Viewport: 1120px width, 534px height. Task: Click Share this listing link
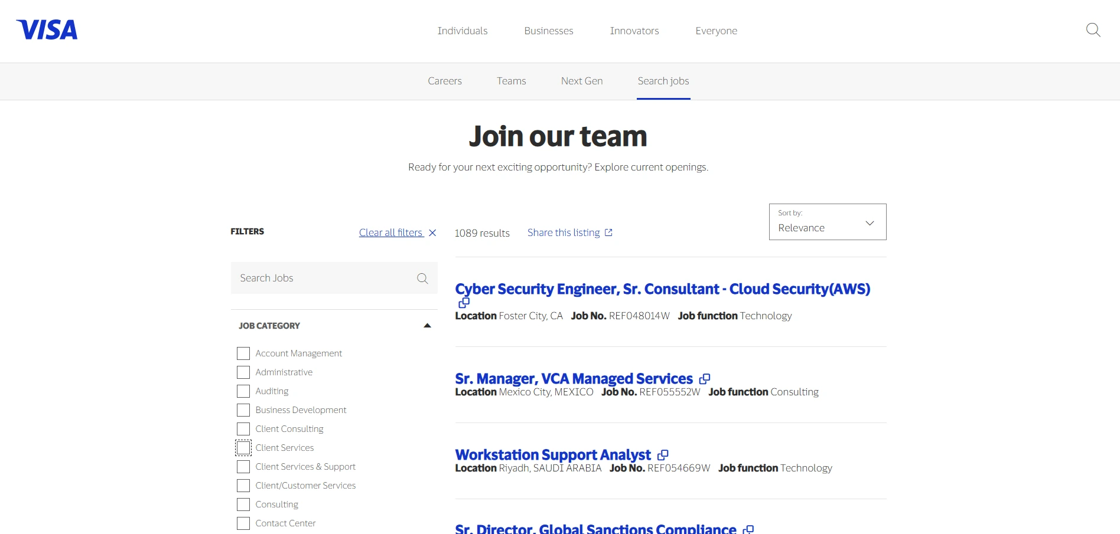[564, 232]
